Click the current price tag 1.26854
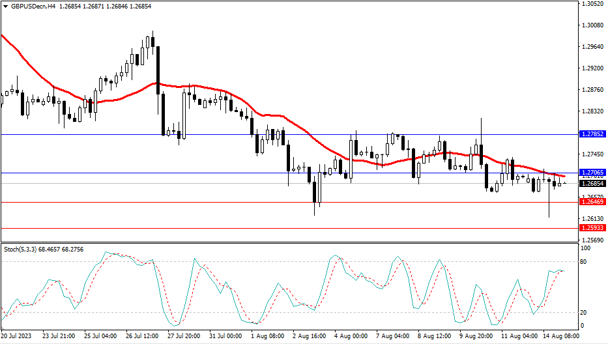 coord(592,184)
